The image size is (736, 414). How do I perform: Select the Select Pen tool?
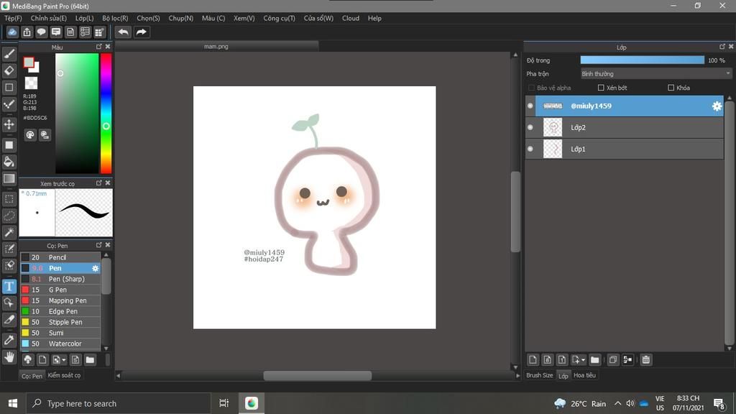9,249
